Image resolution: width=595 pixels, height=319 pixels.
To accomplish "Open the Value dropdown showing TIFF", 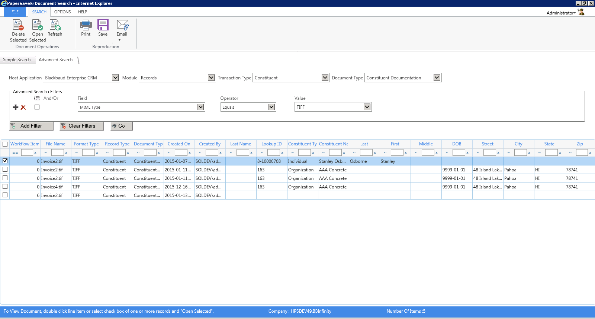I will tap(367, 107).
